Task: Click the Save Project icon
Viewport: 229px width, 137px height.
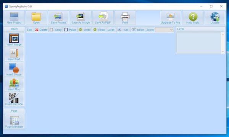Action: click(x=58, y=18)
